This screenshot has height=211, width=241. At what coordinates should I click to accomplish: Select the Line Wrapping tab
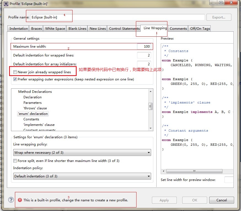pos(155,28)
